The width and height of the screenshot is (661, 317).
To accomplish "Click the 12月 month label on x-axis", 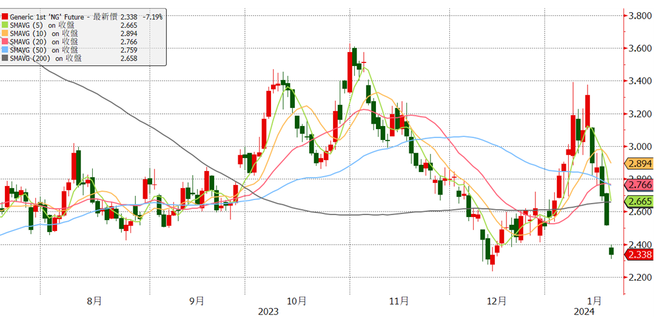I will pos(497,301).
